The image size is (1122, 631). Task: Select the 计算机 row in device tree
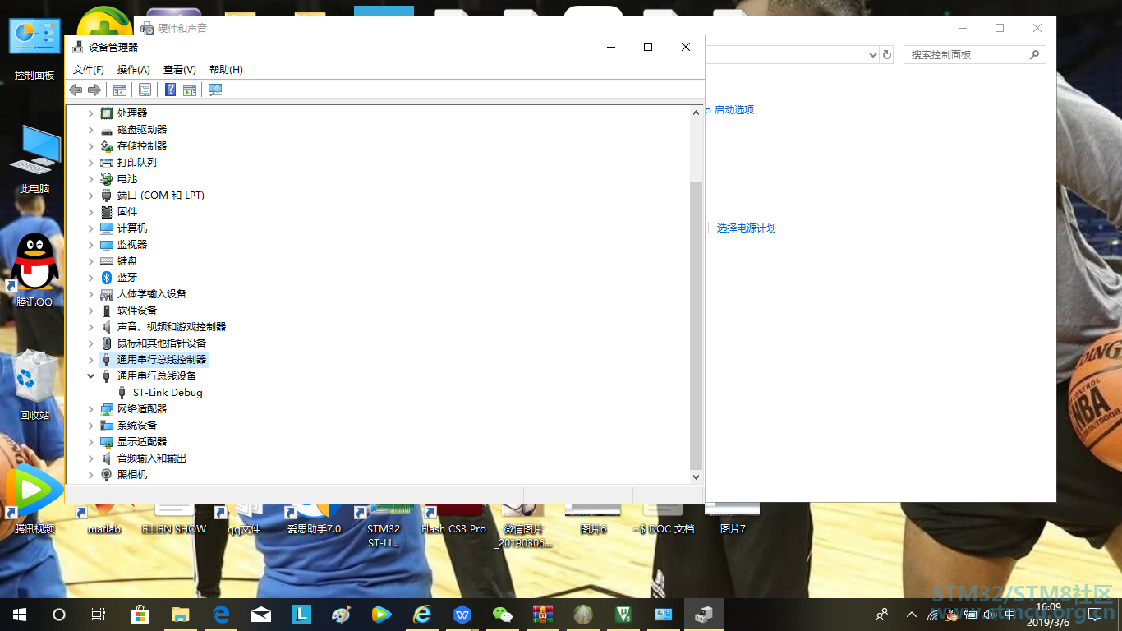click(x=132, y=228)
